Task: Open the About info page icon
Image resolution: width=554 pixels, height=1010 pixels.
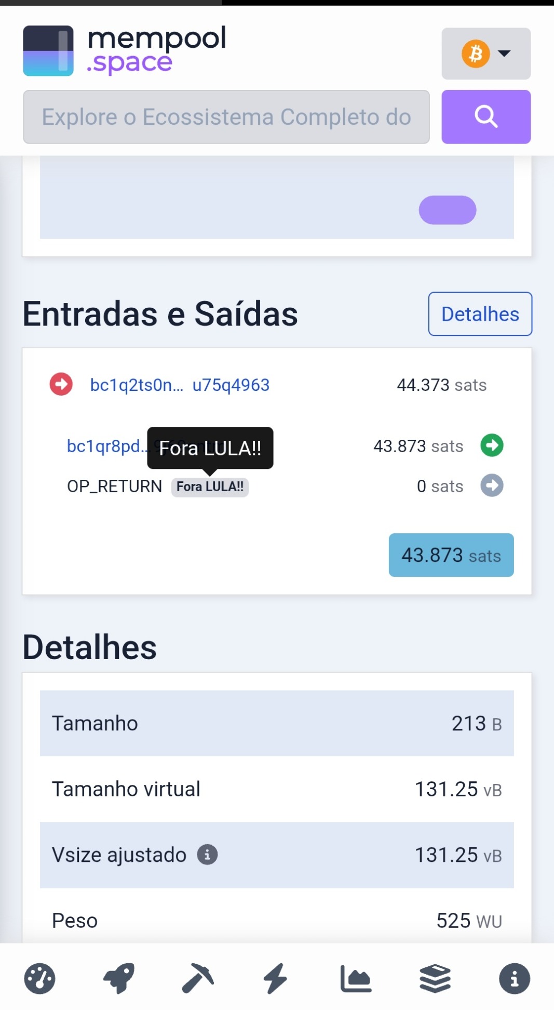Action: pos(514,979)
